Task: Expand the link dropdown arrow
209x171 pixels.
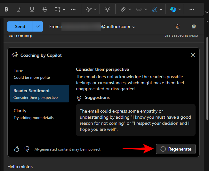Action: tap(145, 10)
